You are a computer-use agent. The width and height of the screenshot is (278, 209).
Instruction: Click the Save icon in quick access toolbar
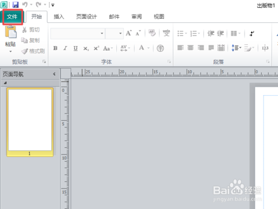pos(16,5)
